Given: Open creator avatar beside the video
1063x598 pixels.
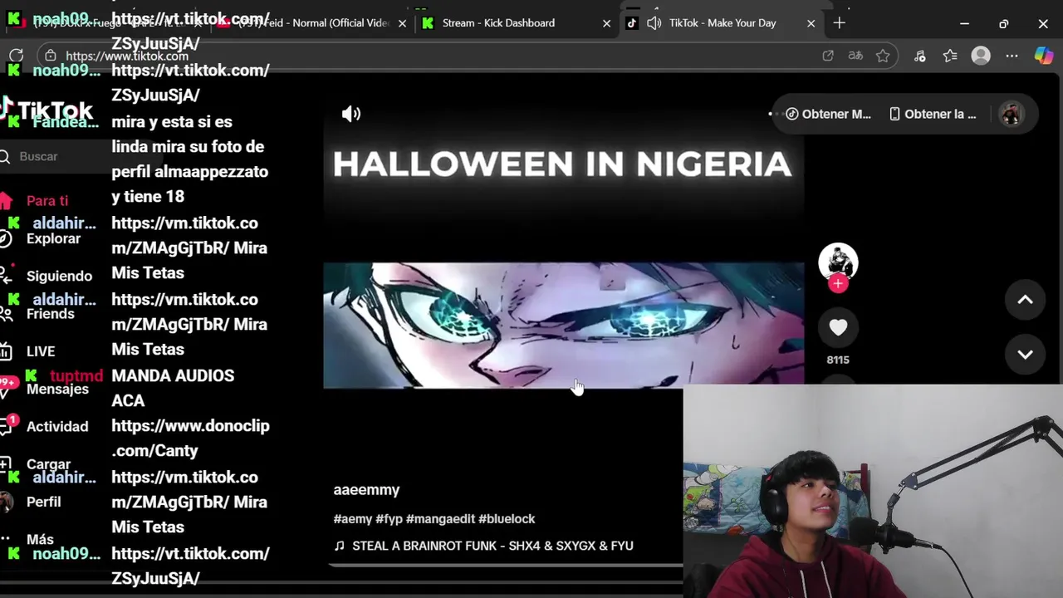Looking at the screenshot, I should tap(838, 262).
